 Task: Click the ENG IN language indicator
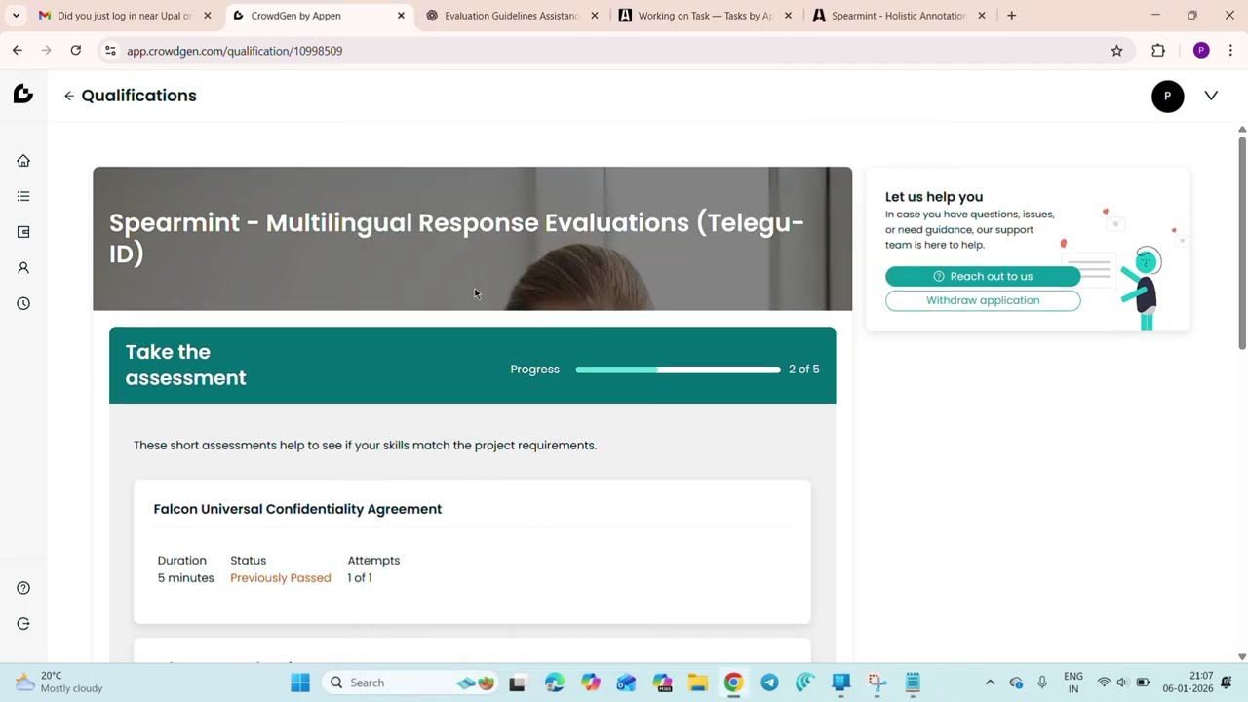tap(1073, 682)
